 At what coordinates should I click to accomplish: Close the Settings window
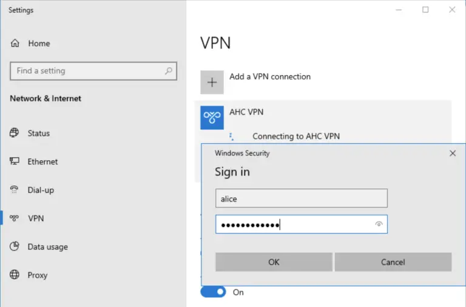coord(451,10)
